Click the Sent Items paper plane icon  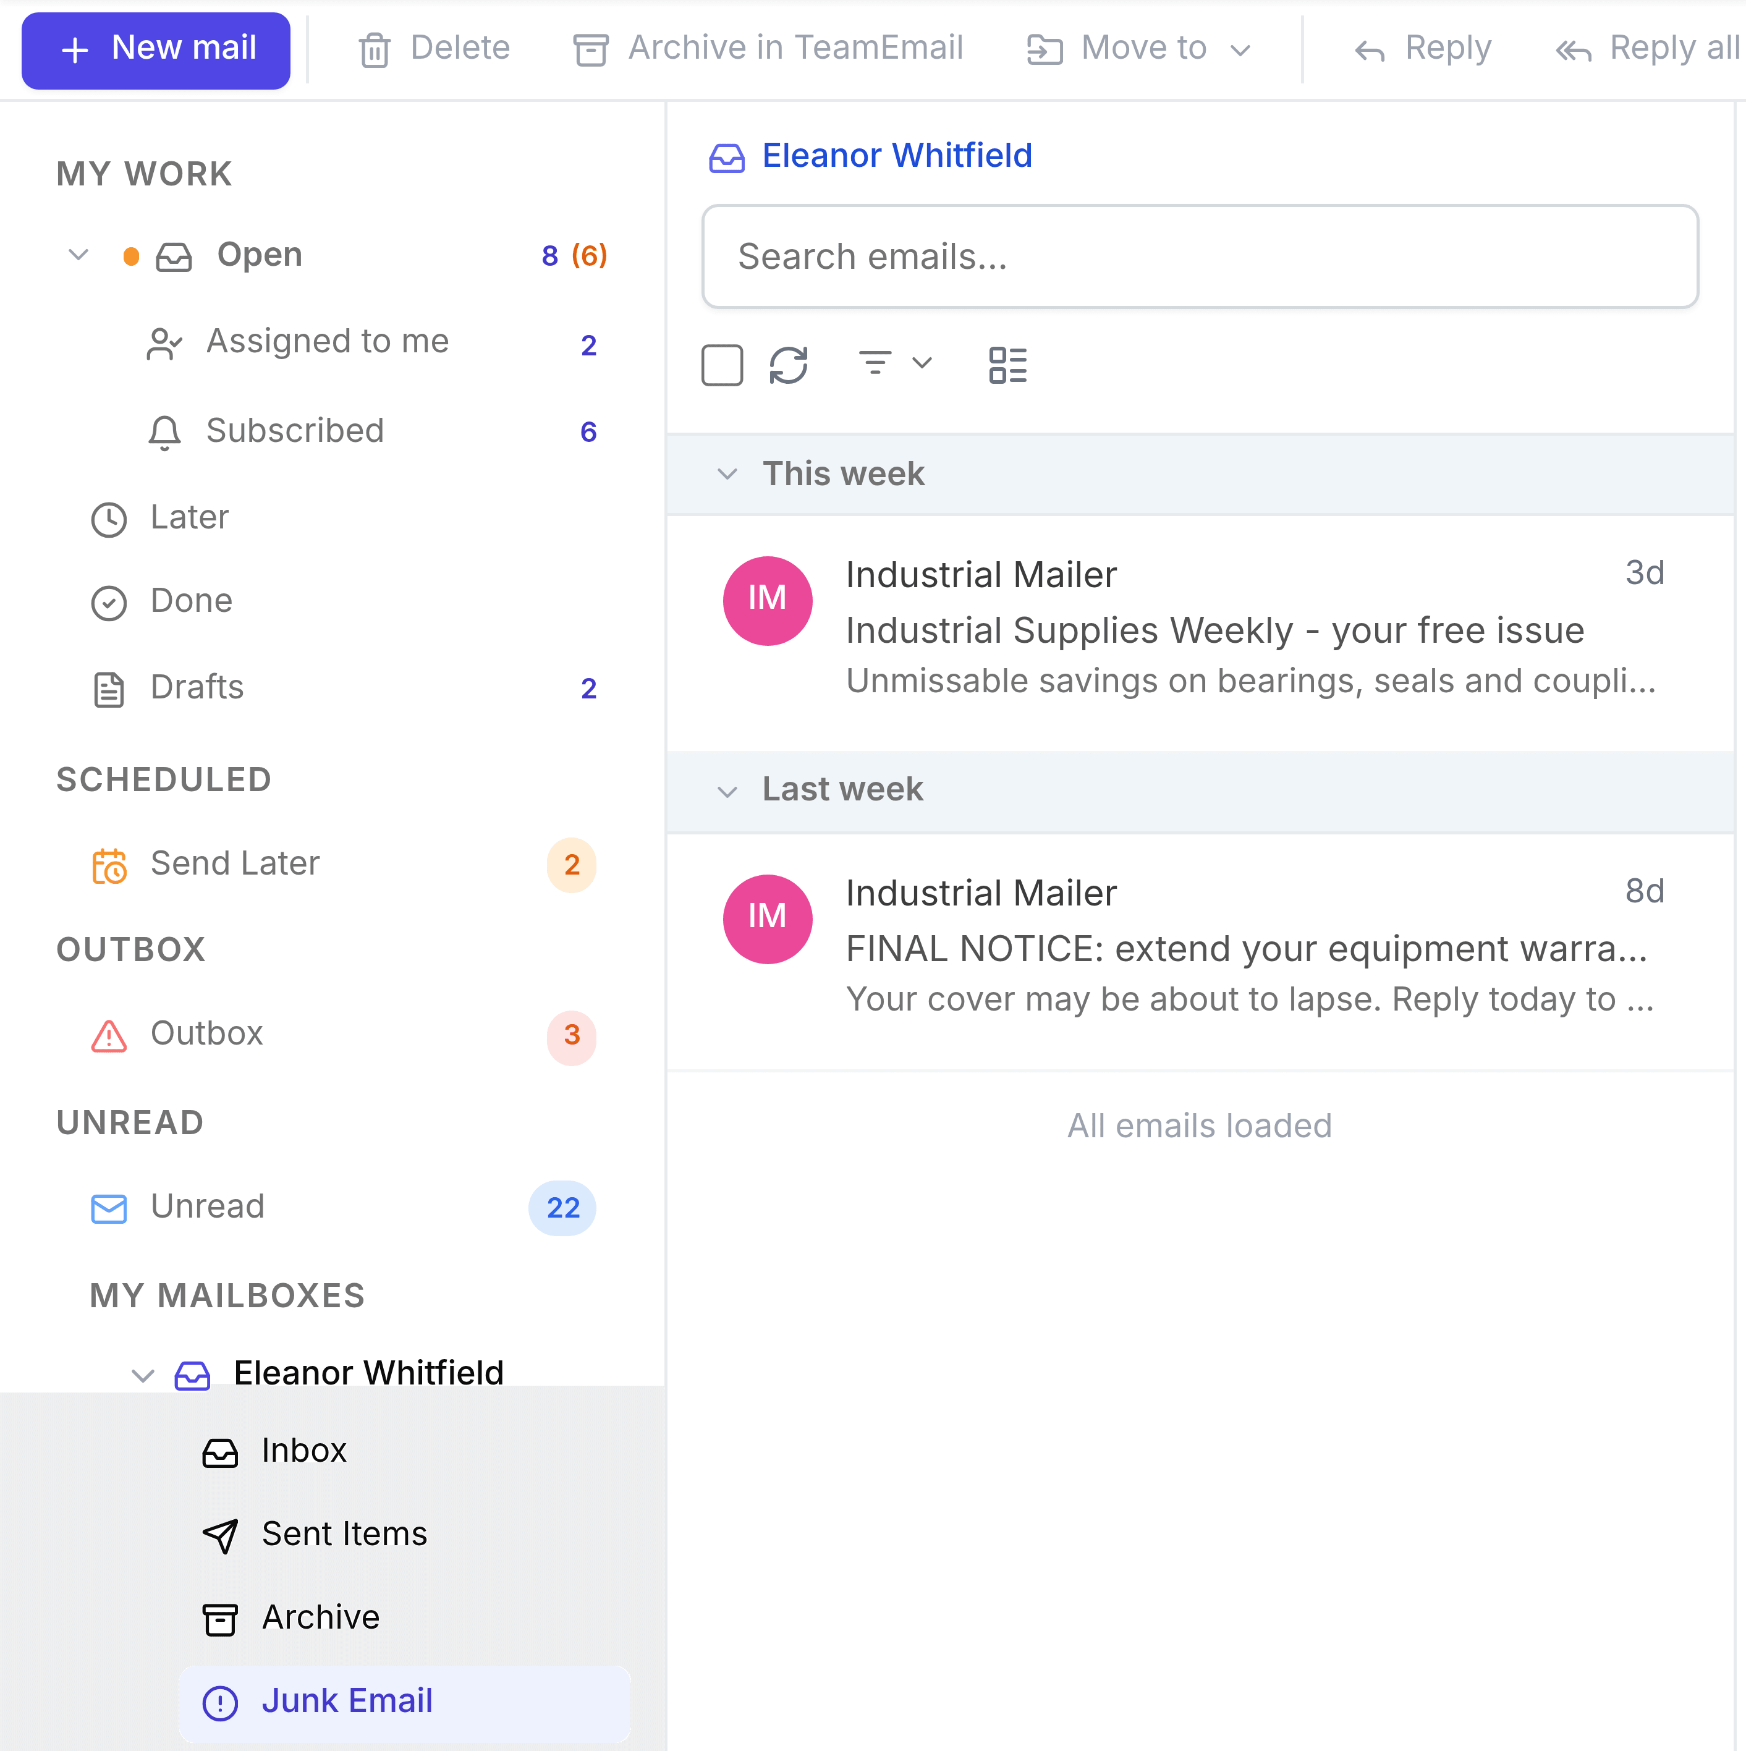(219, 1536)
